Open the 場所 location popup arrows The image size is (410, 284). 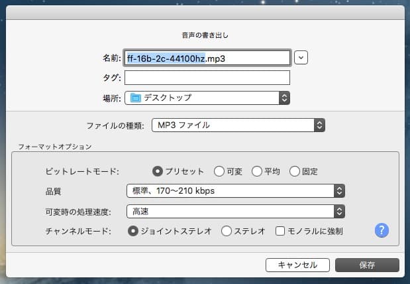[x=284, y=98]
